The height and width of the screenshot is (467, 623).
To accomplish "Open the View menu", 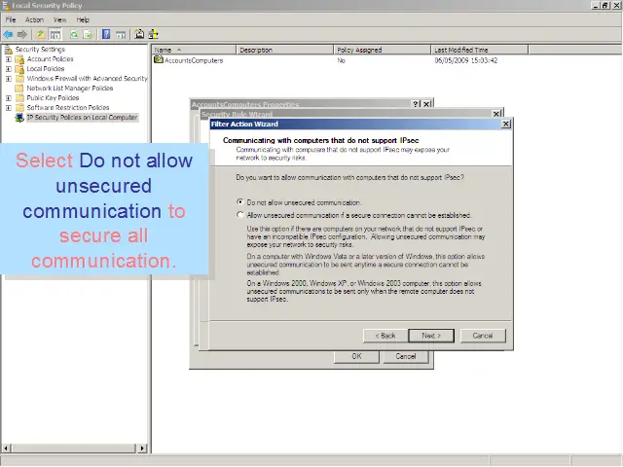I will click(x=59, y=19).
